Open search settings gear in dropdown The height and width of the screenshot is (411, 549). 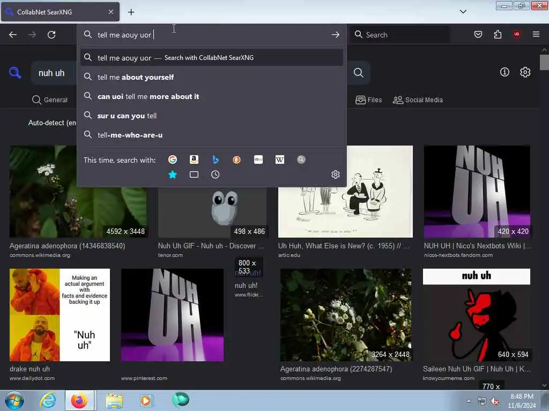[x=336, y=174]
